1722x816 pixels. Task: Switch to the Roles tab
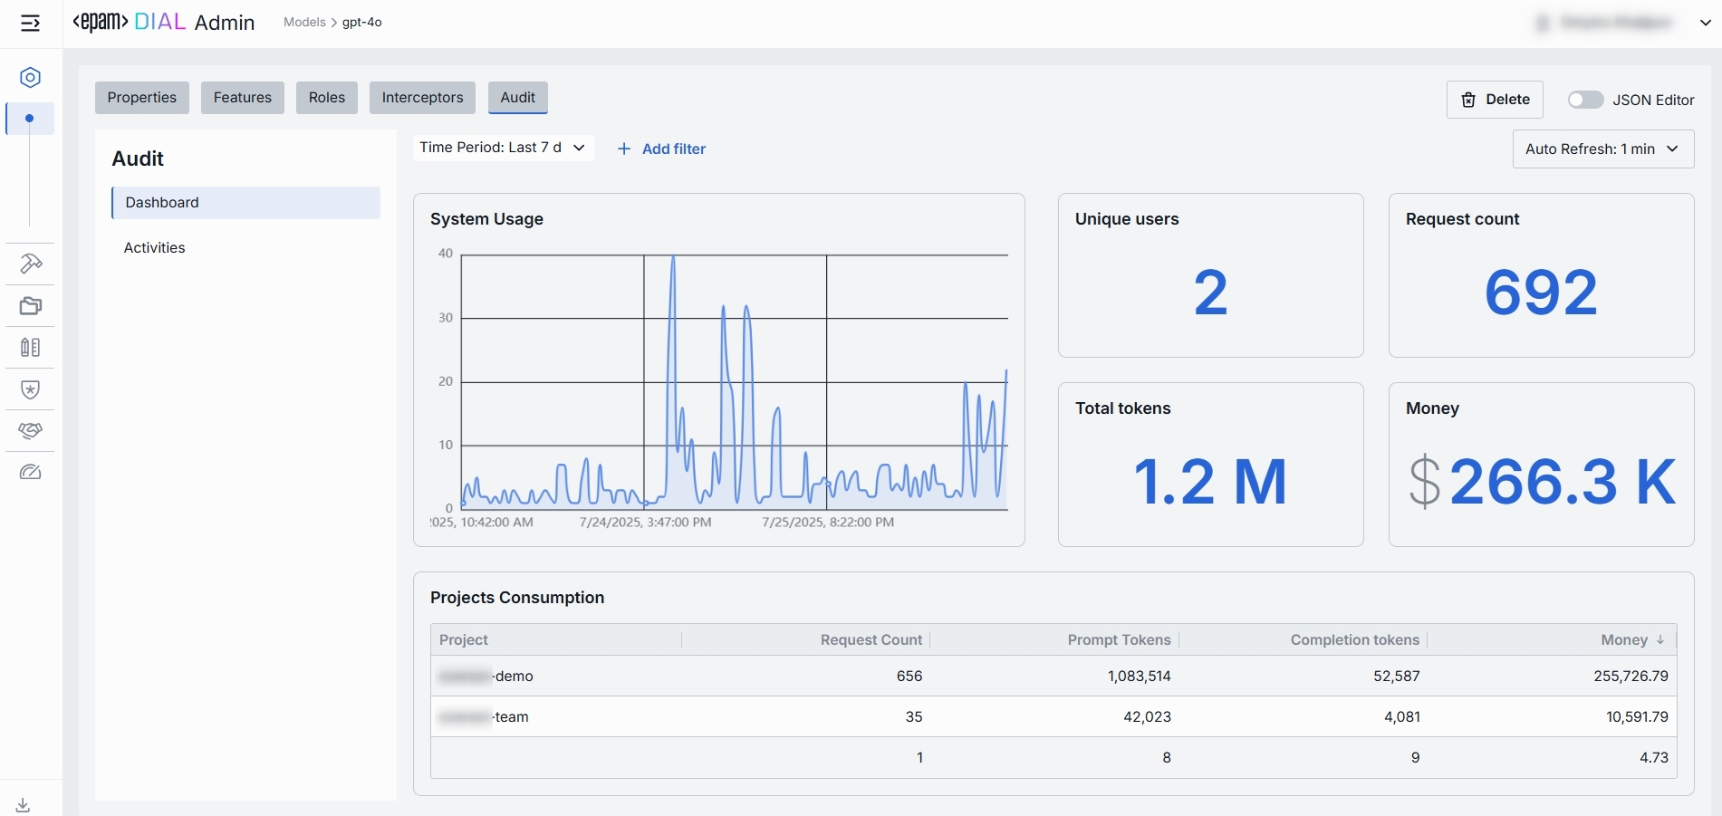[x=327, y=98]
